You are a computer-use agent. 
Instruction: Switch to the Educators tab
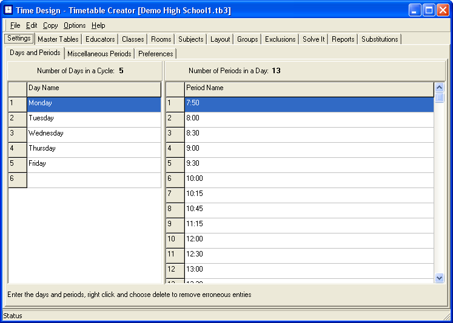tap(100, 39)
